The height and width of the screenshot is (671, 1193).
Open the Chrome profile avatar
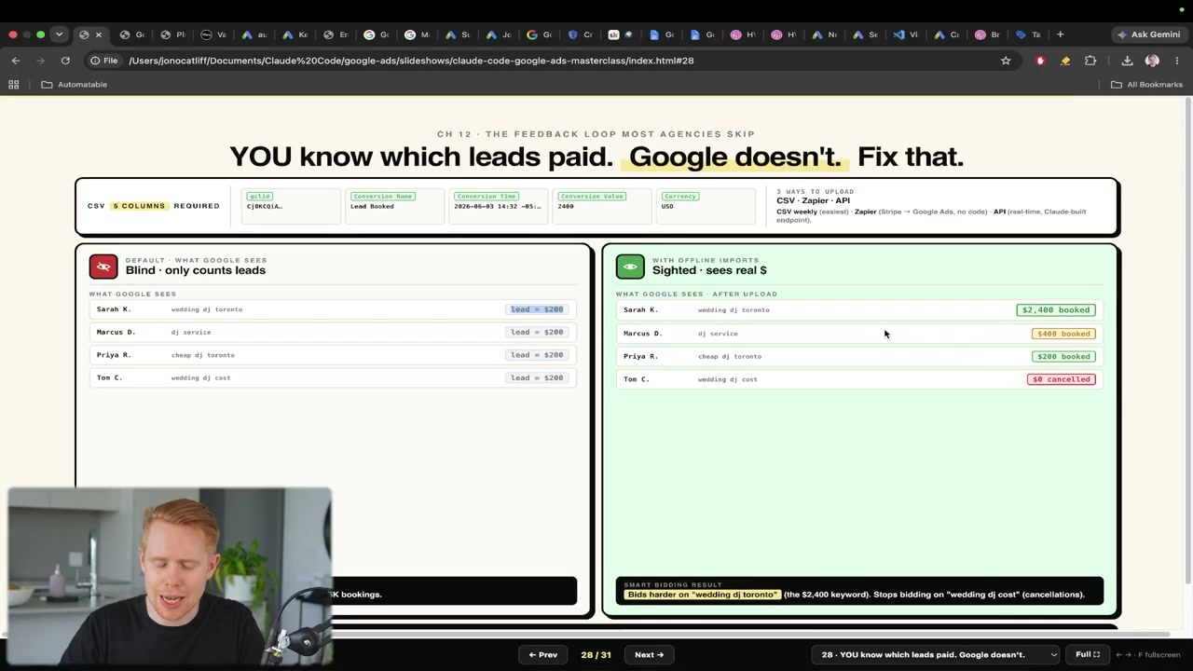[x=1152, y=61]
